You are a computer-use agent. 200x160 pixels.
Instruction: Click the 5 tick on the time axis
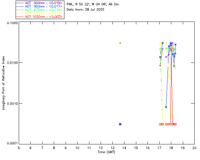pos(19,147)
